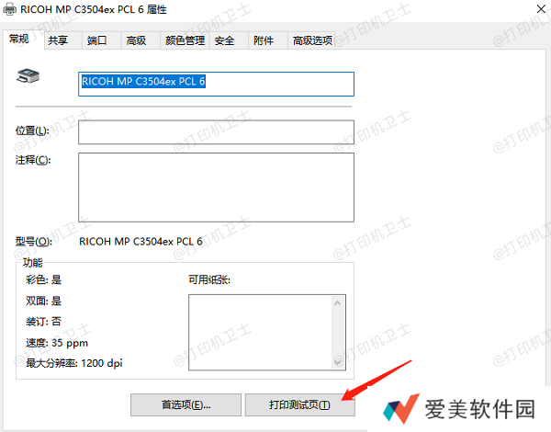The width and height of the screenshot is (551, 432).
Task: Open the 高级选项 tab
Action: (x=312, y=40)
